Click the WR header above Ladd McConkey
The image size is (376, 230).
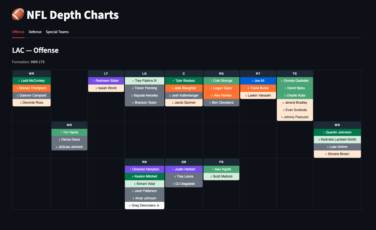(31, 74)
